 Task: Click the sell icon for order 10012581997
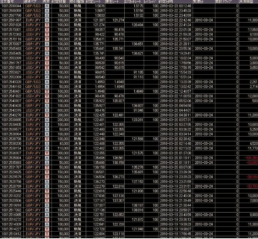coord(46,19)
